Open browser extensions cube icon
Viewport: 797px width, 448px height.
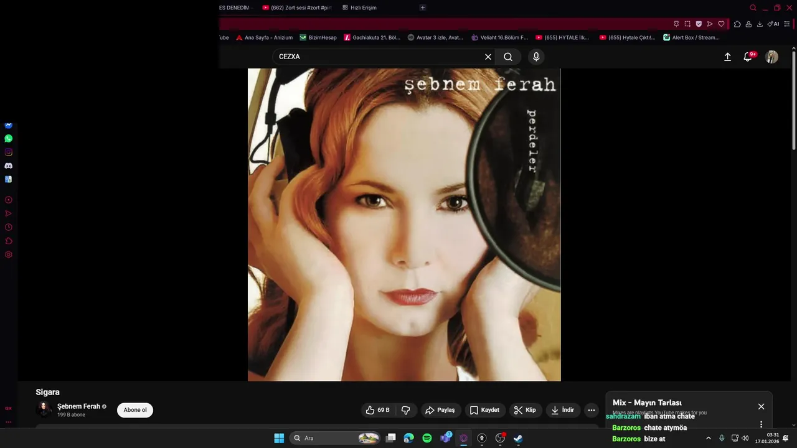[737, 24]
